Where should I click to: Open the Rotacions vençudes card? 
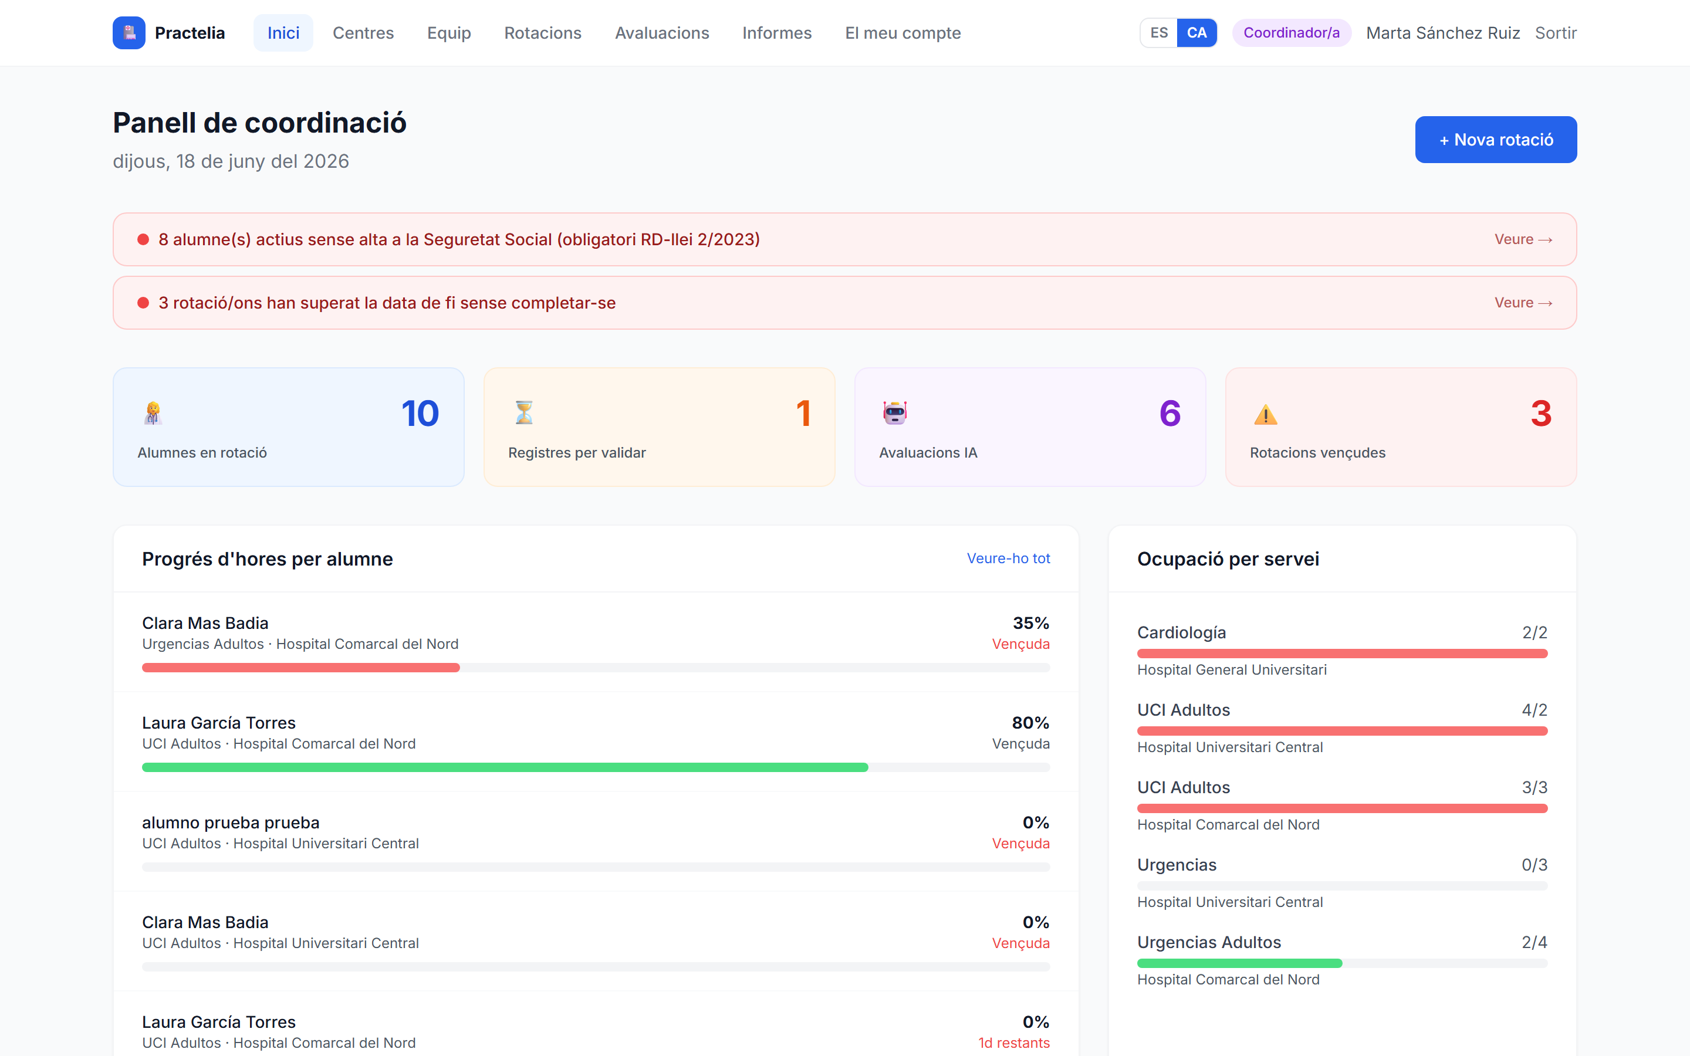tap(1401, 427)
